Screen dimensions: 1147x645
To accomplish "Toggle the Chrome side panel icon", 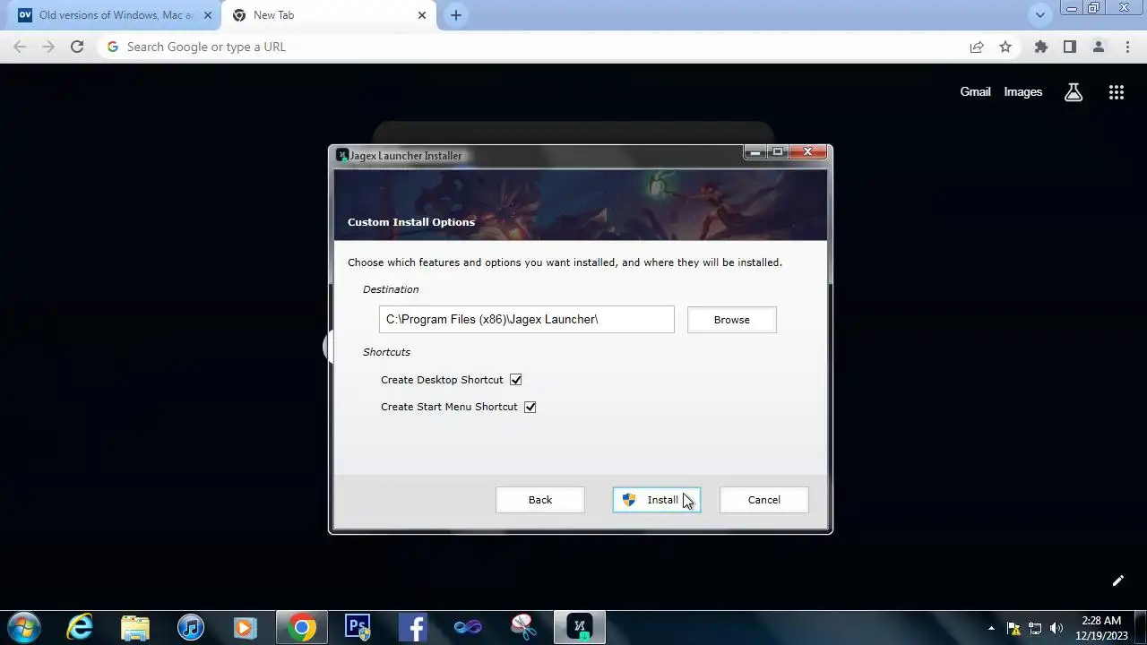I will pyautogui.click(x=1069, y=47).
